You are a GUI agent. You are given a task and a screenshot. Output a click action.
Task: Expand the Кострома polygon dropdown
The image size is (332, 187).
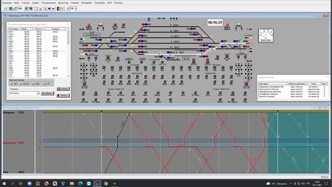[x=38, y=93]
